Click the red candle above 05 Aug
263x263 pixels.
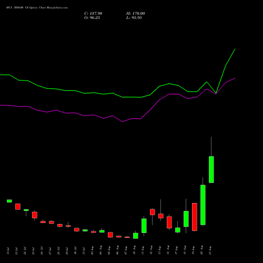pyautogui.click(x=110, y=235)
